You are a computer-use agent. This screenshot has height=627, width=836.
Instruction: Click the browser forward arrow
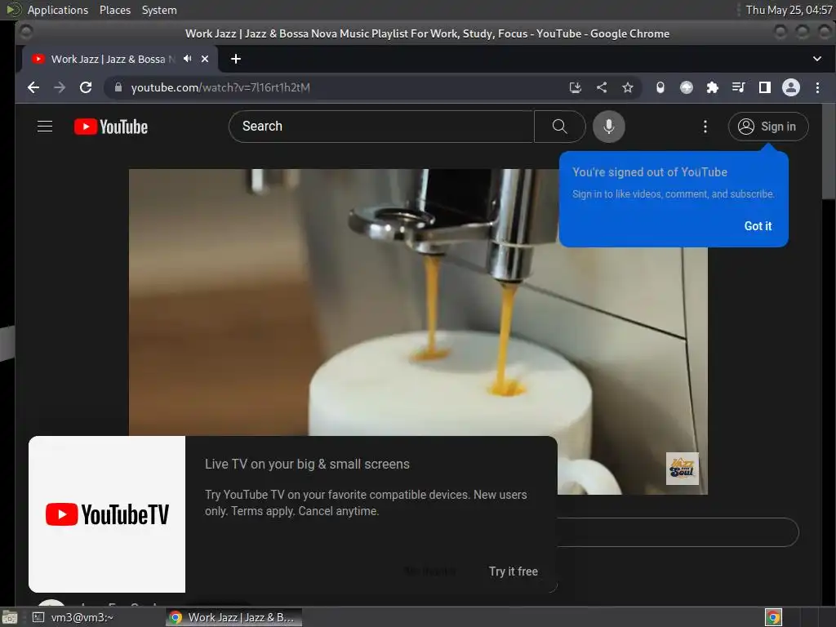pos(59,87)
